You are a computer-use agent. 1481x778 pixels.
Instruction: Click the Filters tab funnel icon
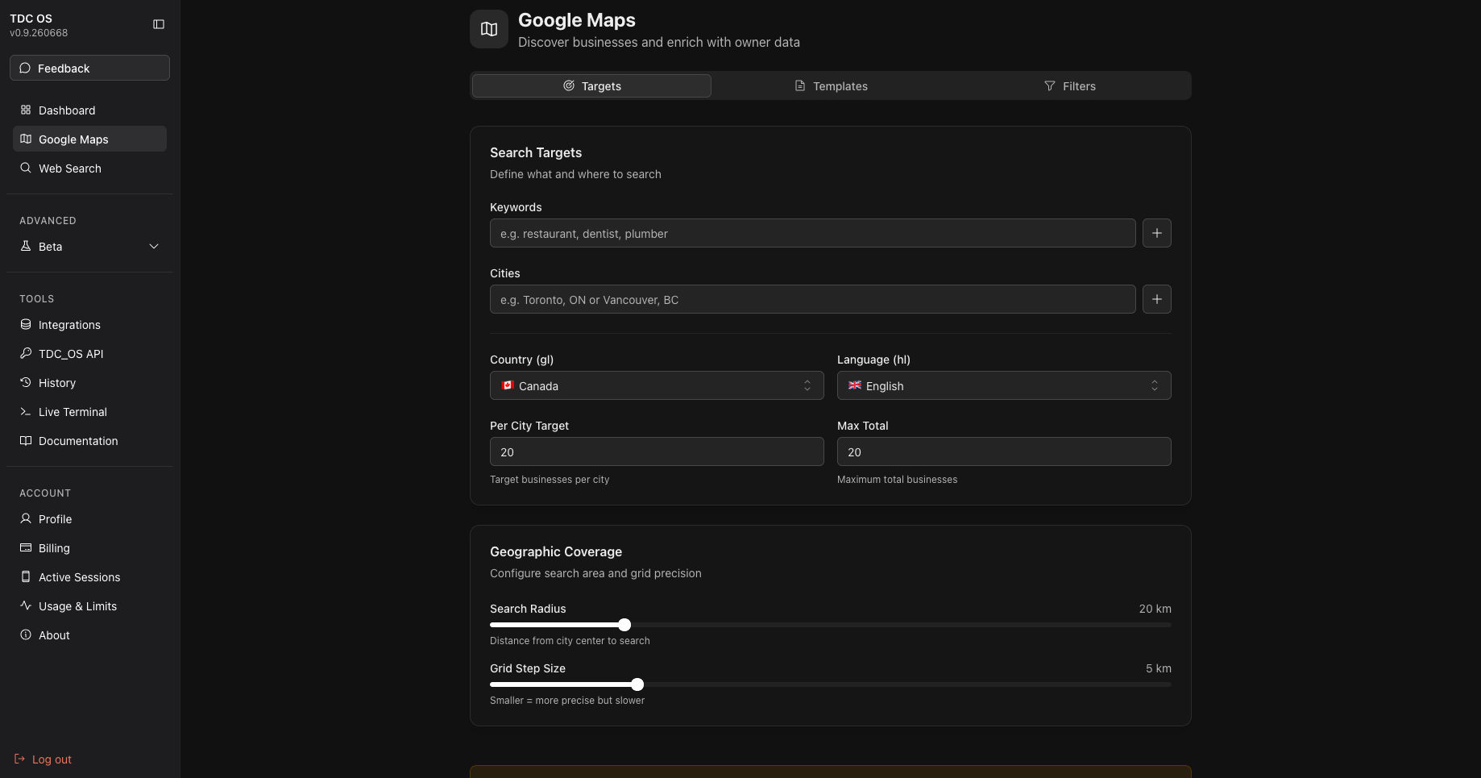1050,86
